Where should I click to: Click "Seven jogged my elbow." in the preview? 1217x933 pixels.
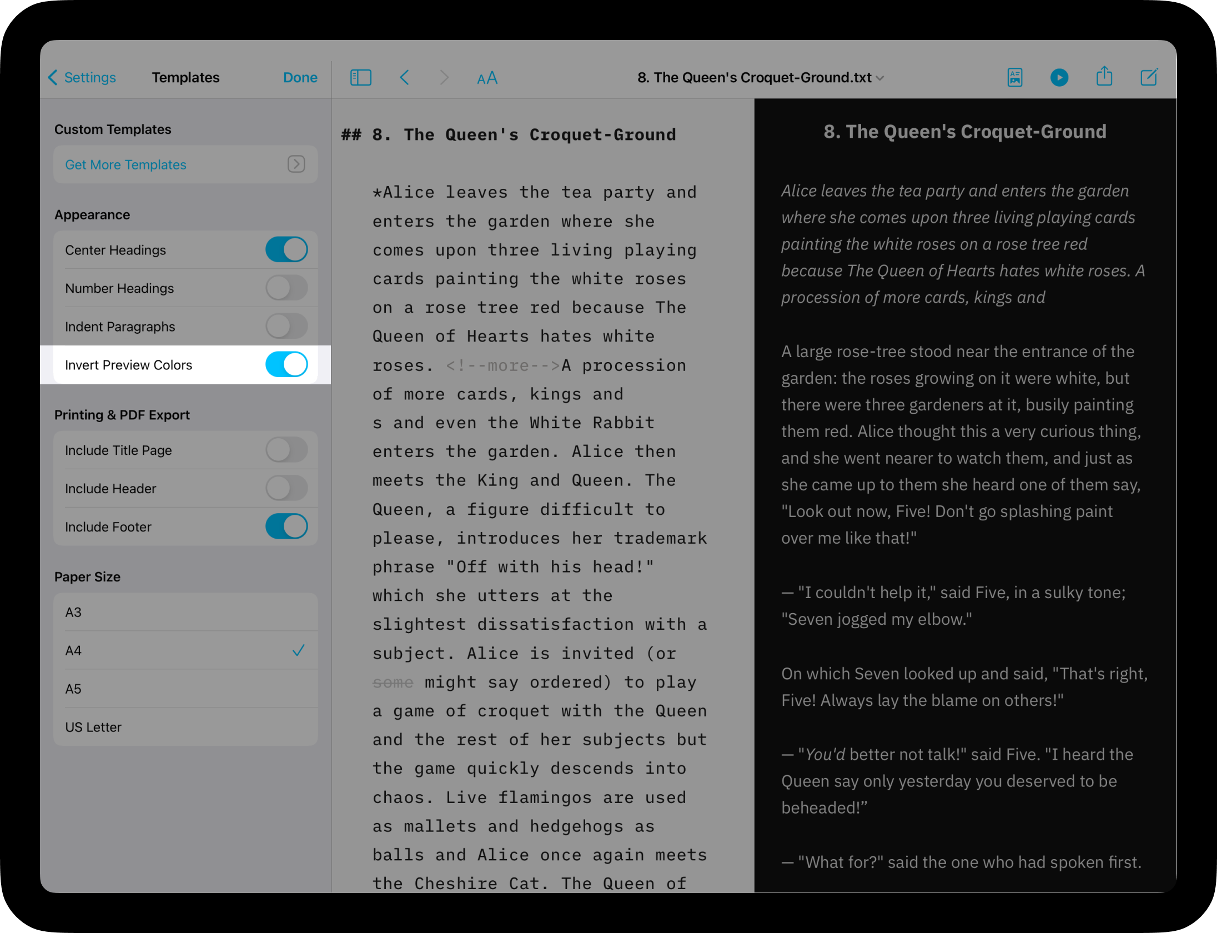(877, 619)
